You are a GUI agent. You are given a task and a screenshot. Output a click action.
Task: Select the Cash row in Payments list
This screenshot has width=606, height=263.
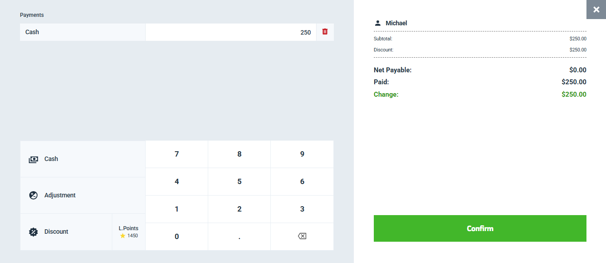pyautogui.click(x=83, y=32)
